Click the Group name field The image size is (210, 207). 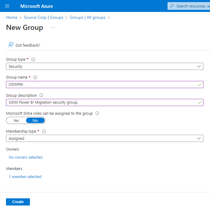105,85
